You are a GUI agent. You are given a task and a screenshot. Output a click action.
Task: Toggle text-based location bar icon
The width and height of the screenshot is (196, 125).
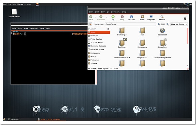click(x=90, y=24)
